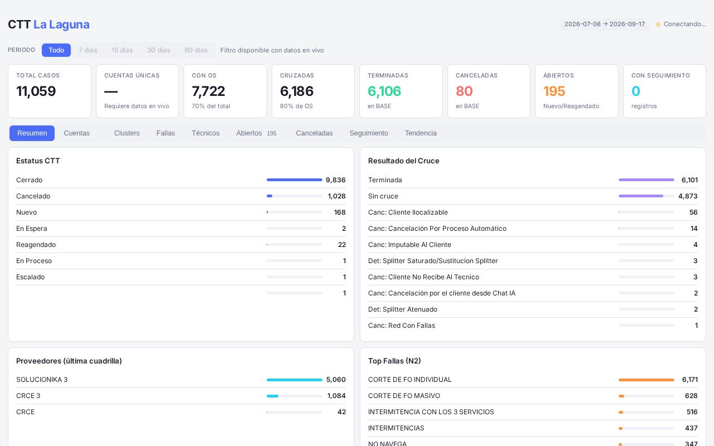Click the "9,836" value for Cerrado

(336, 180)
